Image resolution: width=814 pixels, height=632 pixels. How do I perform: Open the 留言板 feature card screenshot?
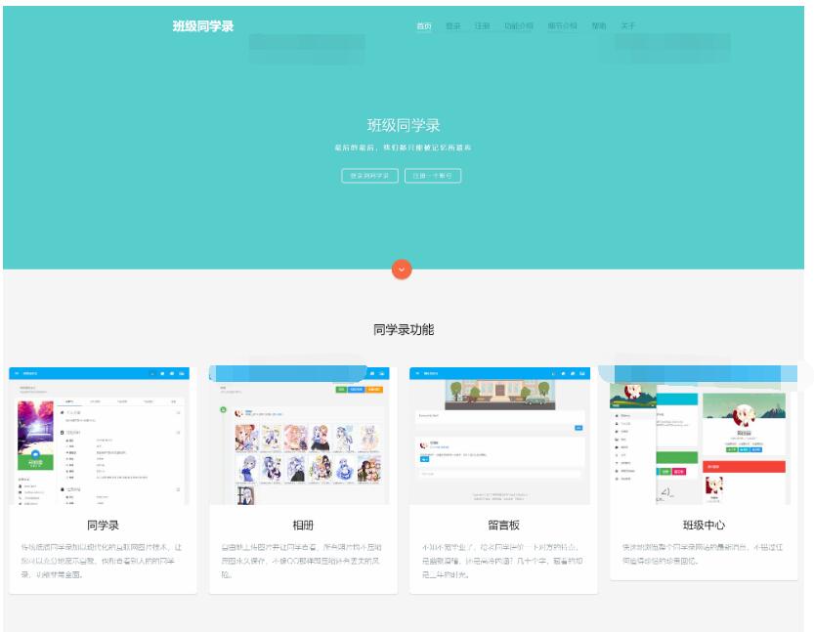click(x=503, y=436)
